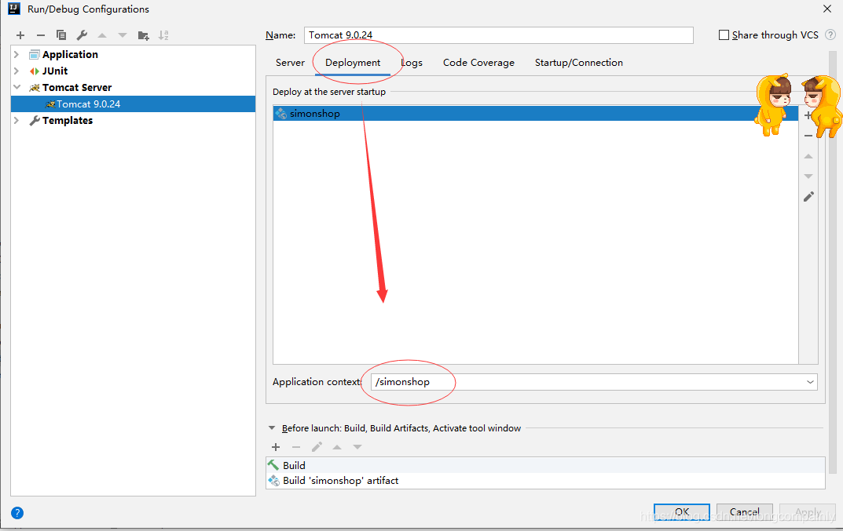Select the JUnit tree item
The height and width of the screenshot is (531, 843).
click(x=55, y=71)
